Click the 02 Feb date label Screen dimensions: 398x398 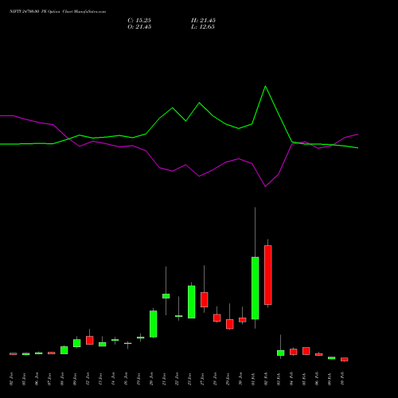click(266, 379)
